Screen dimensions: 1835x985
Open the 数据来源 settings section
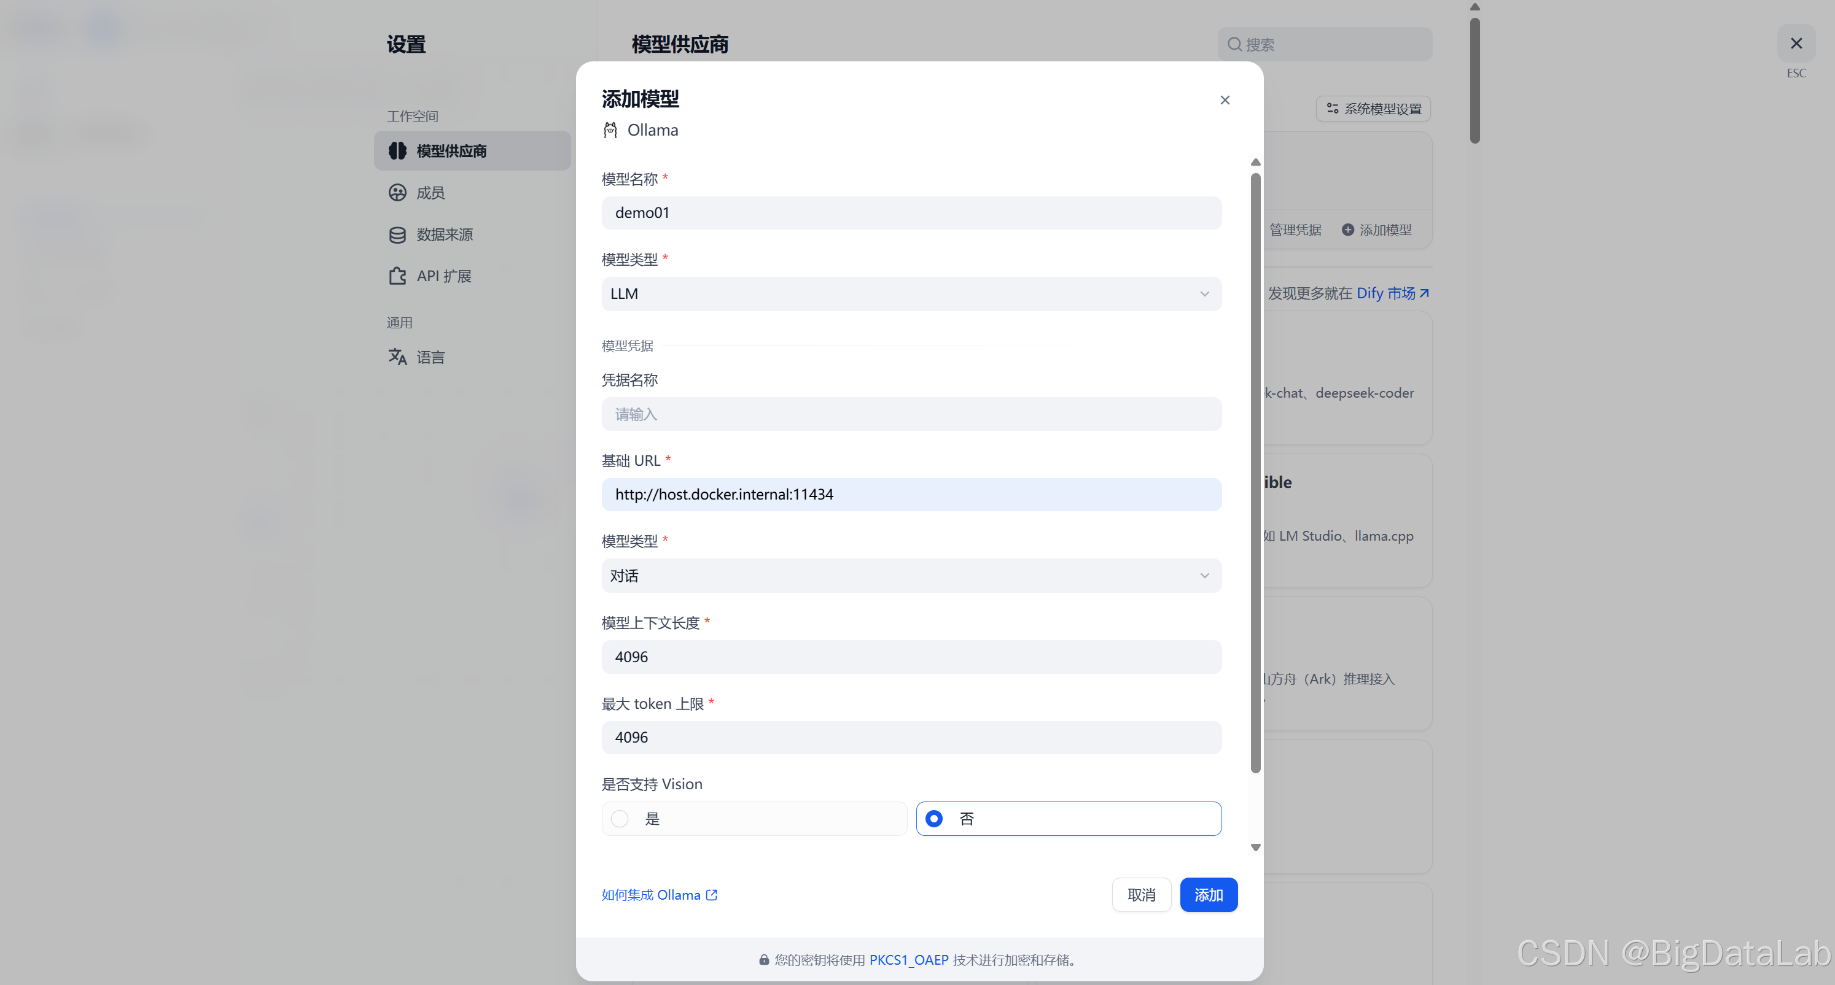click(445, 234)
